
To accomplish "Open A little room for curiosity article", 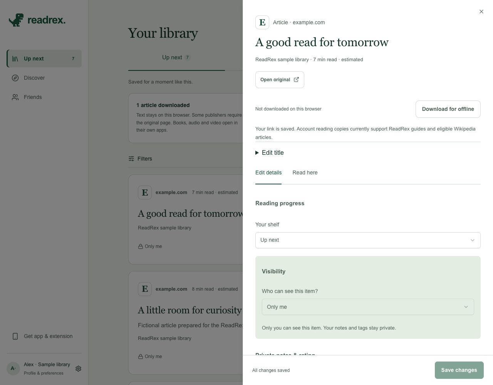I will [190, 310].
